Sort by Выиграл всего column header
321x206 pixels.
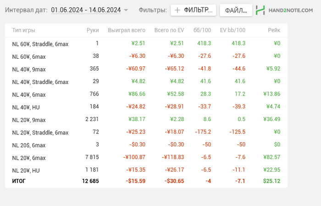pos(127,30)
